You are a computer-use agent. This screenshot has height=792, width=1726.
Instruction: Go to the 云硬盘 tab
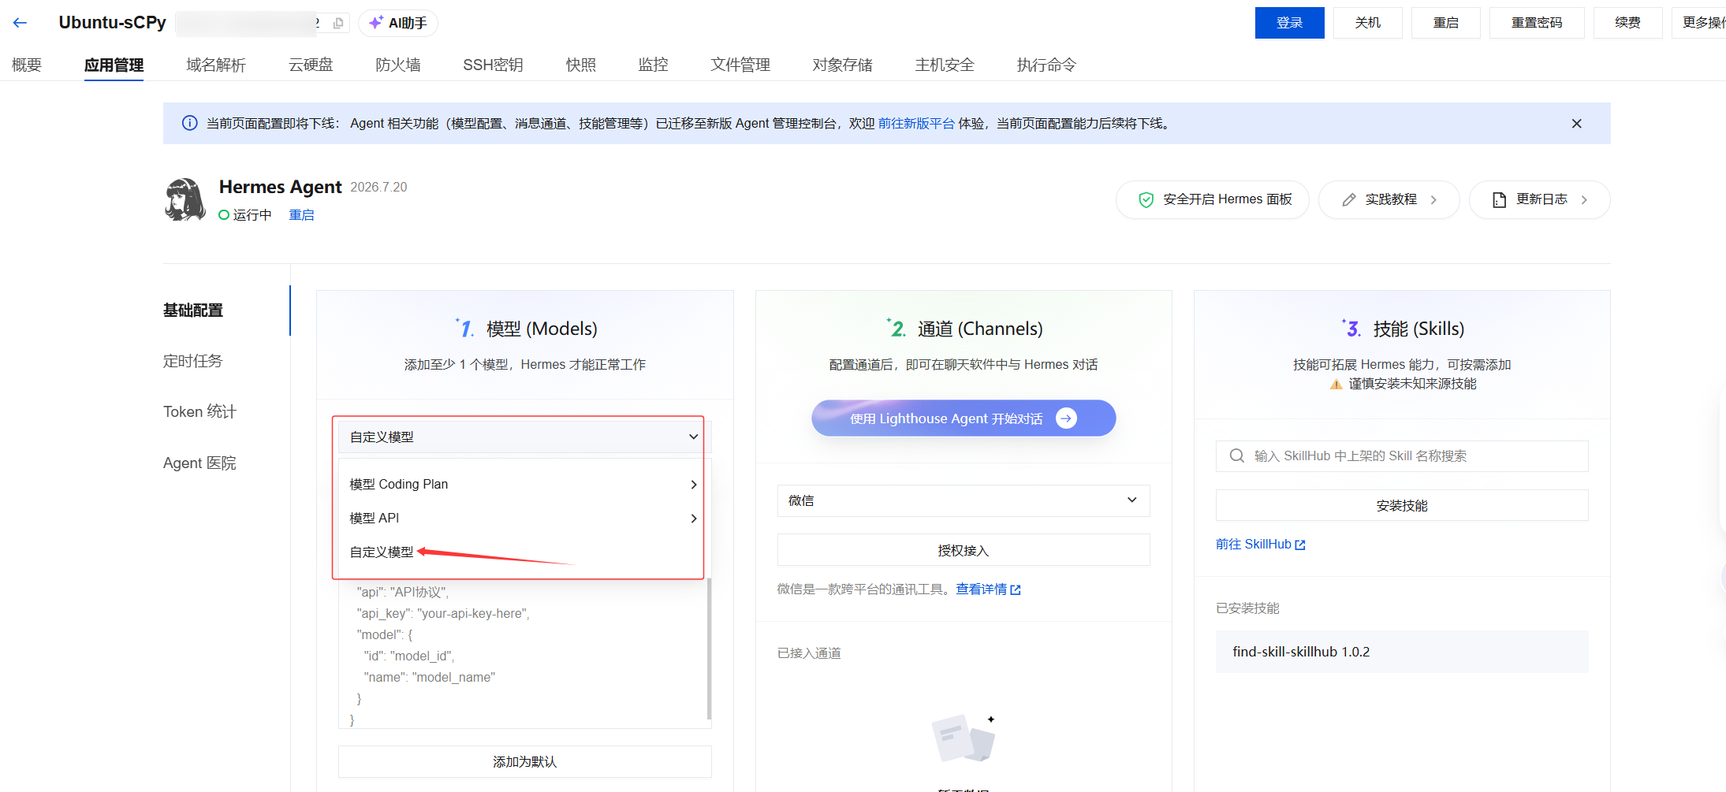click(311, 65)
